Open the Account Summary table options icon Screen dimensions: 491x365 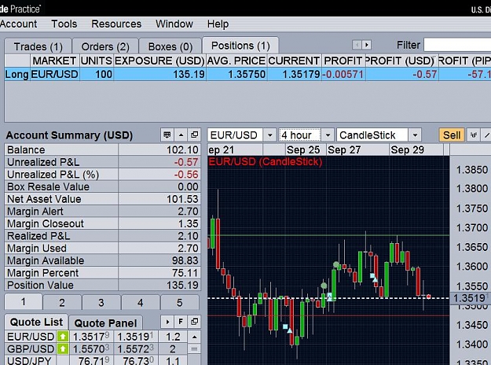click(x=167, y=135)
